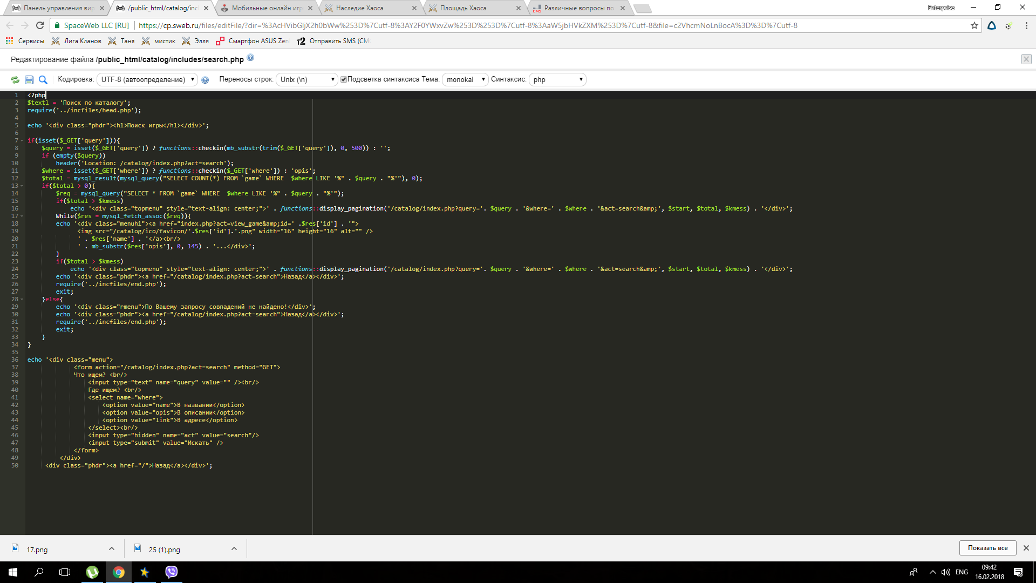Viewport: 1036px width, 583px height.
Task: Click help icon next to encoding dropdown
Action: coord(205,80)
